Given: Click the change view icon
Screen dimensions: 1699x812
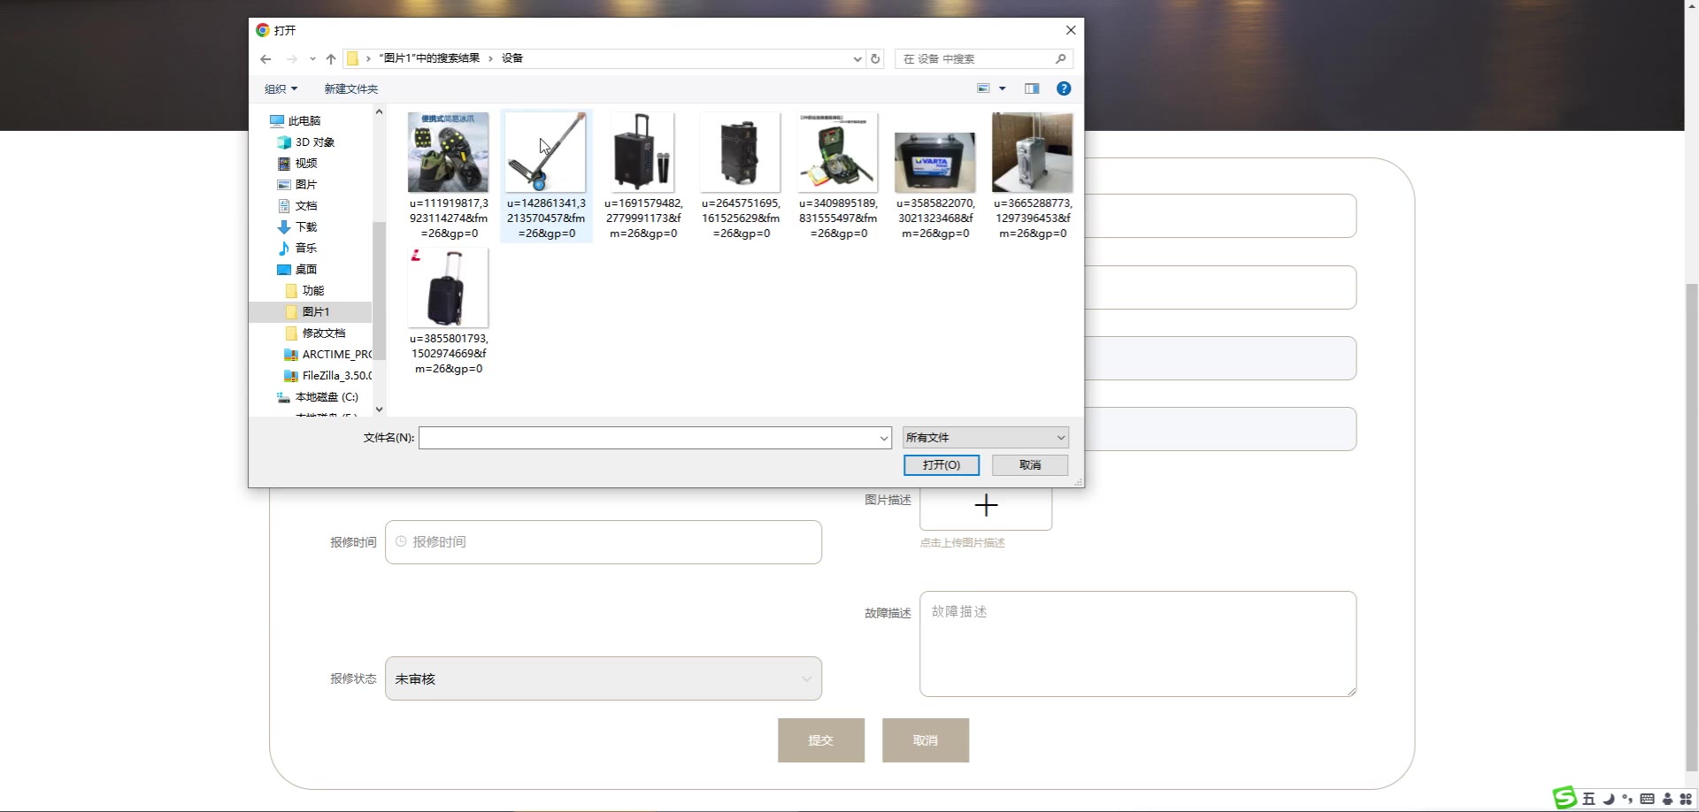Looking at the screenshot, I should coord(983,88).
